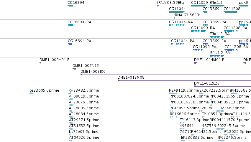
Task: Select the EK230832.5prime EST
Action: 183,141
